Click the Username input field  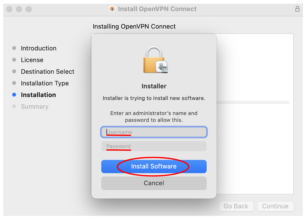tap(154, 132)
